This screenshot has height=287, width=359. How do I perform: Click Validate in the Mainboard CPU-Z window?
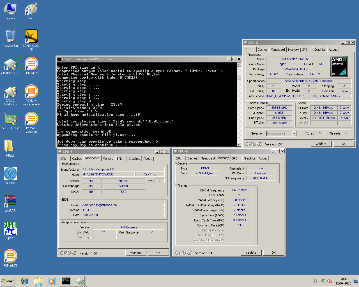135,253
